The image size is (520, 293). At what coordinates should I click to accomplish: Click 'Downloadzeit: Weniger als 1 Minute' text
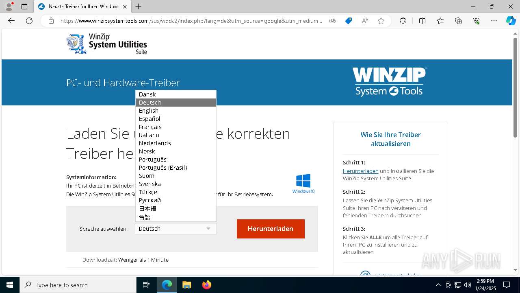(125, 260)
